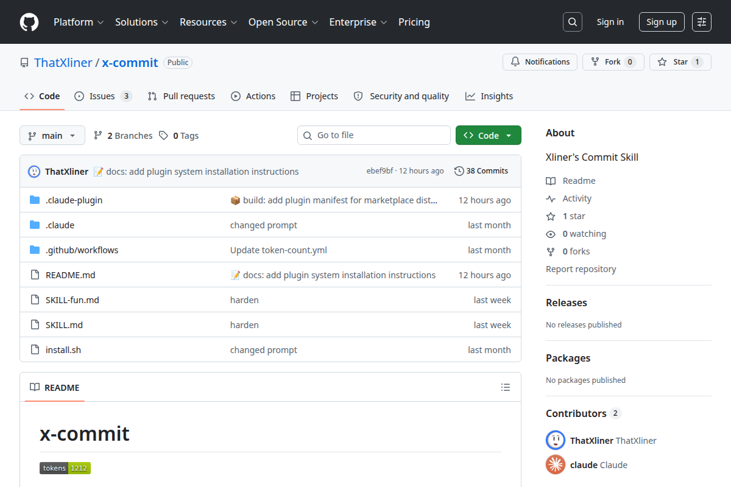731x487 pixels.
Task: View 2 Branches
Action: coord(123,135)
